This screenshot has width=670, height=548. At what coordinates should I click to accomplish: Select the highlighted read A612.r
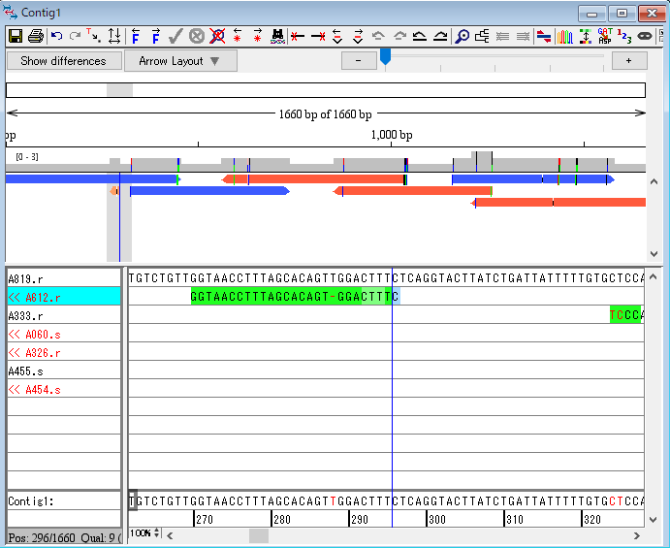(64, 296)
